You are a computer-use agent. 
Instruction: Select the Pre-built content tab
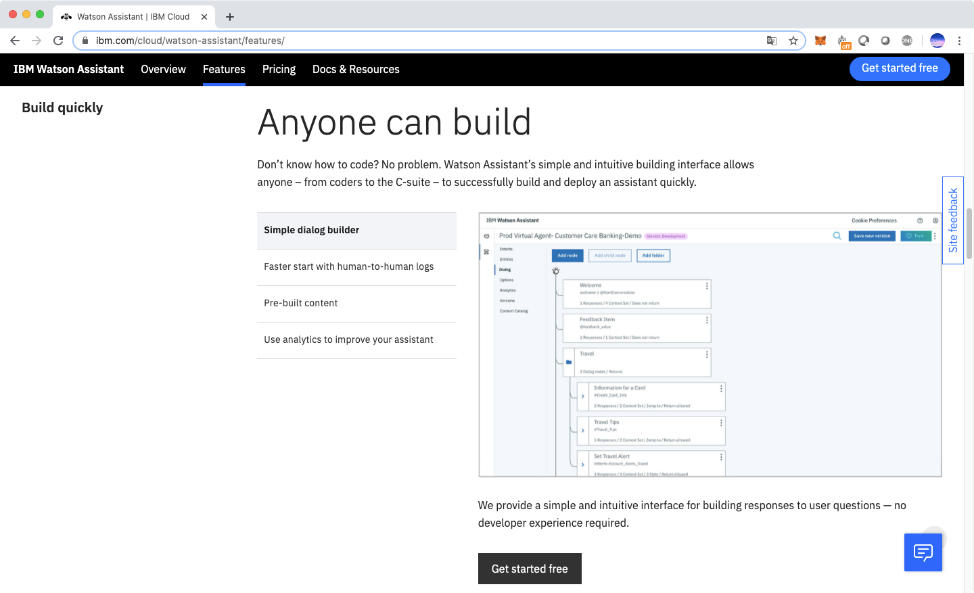coord(356,304)
